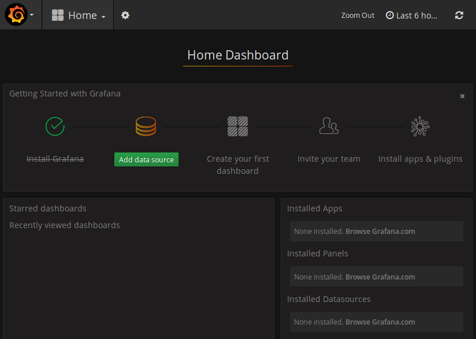Click the crossed-out Install Grafana step

click(55, 159)
